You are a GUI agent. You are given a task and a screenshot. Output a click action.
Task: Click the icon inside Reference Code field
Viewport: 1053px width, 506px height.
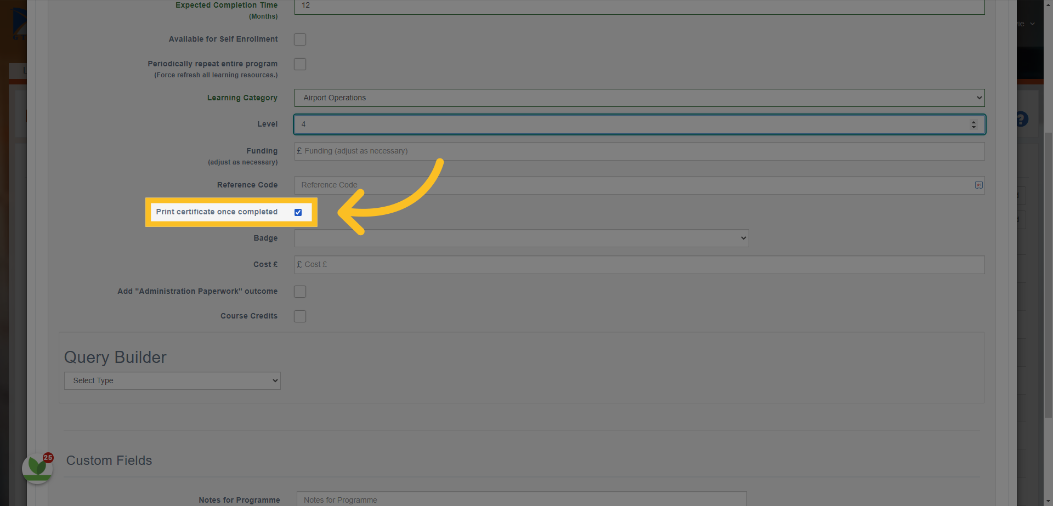(979, 185)
